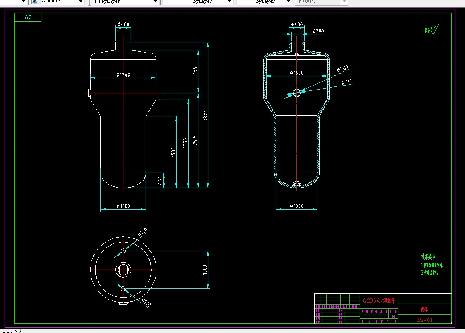The height and width of the screenshot is (333, 465).
Task: Select the ø280 dimension in section view
Action: (x=318, y=31)
